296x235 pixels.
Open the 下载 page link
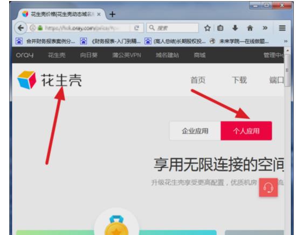[x=239, y=80]
